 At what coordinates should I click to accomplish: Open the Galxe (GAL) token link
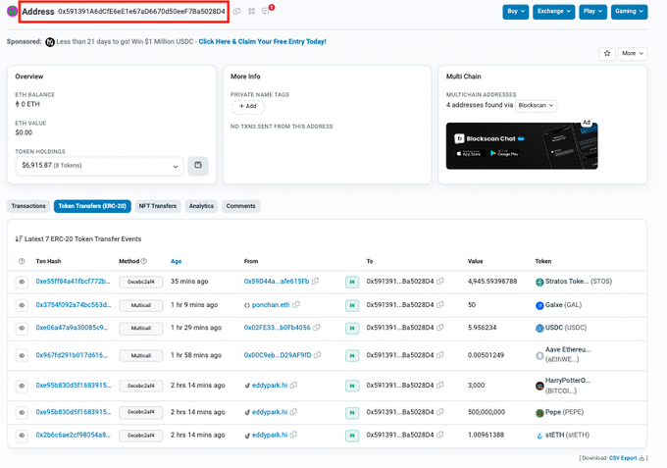(x=563, y=304)
